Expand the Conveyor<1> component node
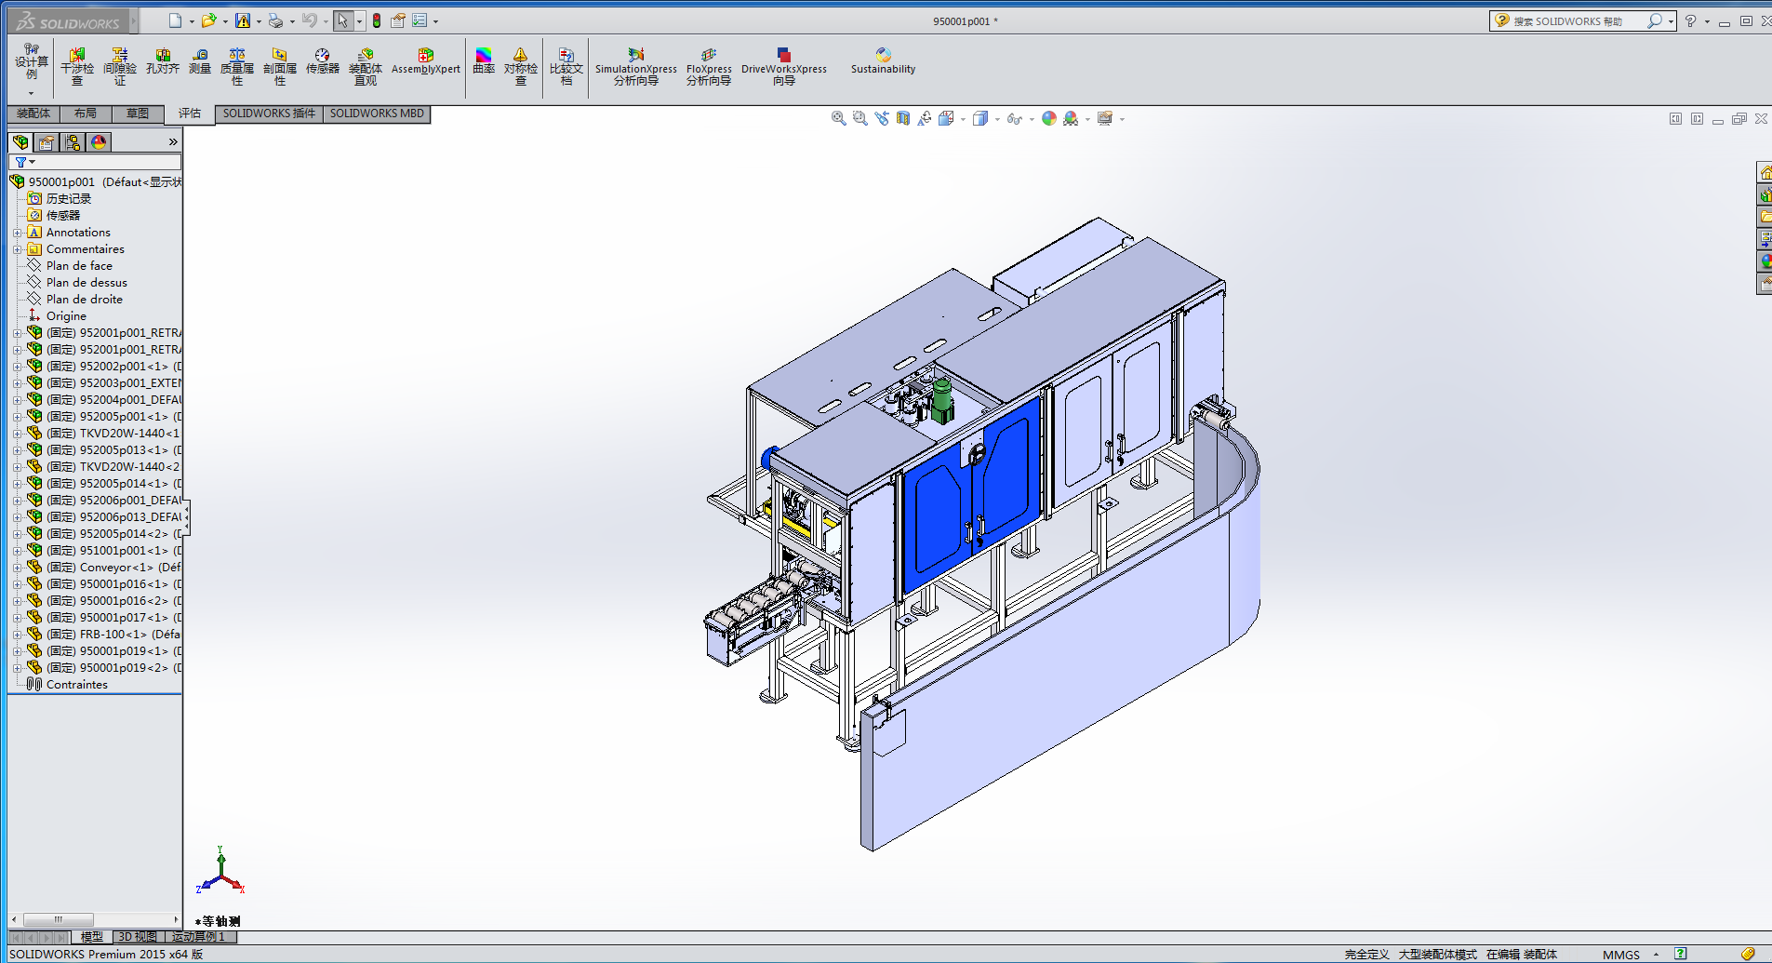 tap(17, 568)
